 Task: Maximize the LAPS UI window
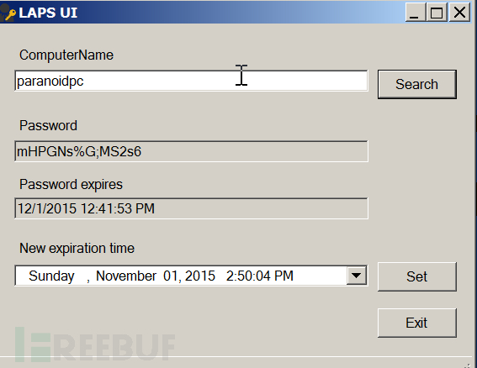(437, 12)
